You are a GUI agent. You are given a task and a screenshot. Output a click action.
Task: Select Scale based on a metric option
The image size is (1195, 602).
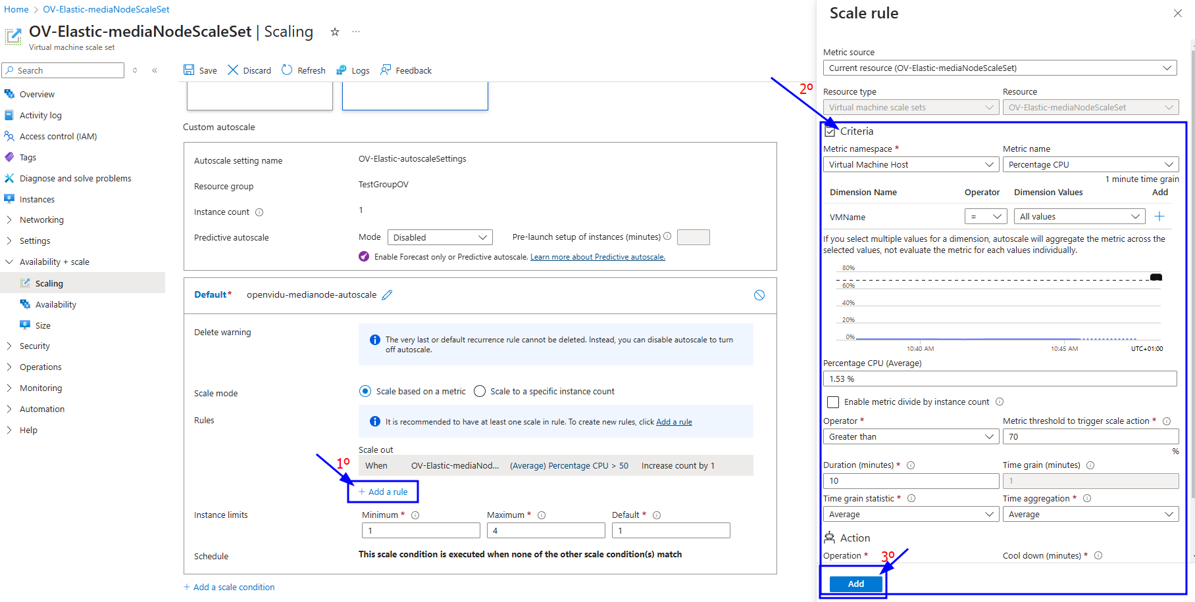coord(365,392)
